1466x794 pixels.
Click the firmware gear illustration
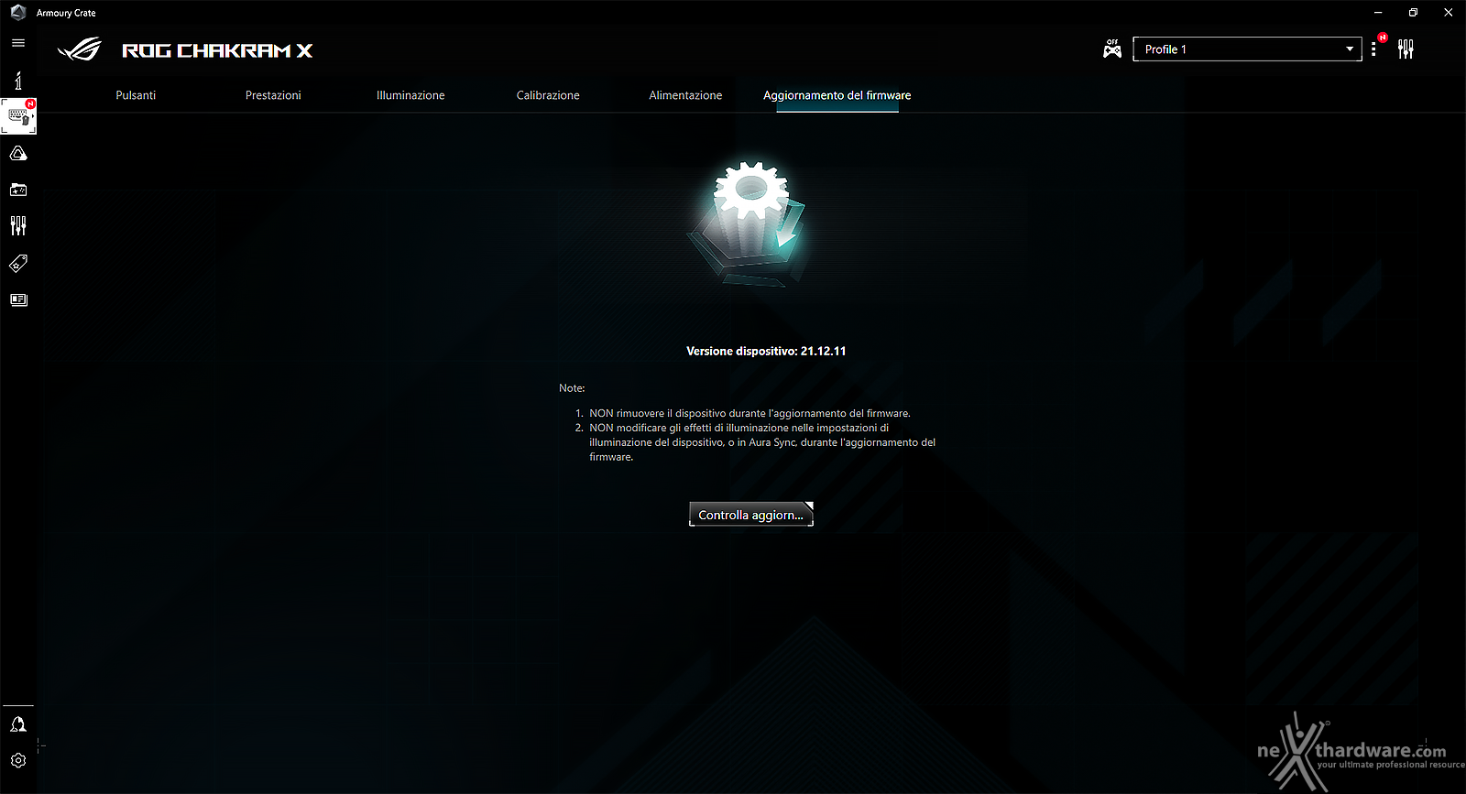click(749, 223)
